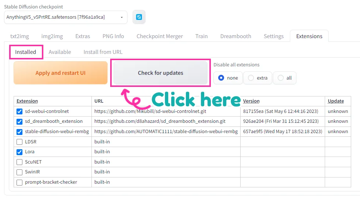Screen dimensions: 360x198
Task: Switch to the txt2img tab
Action: click(x=19, y=36)
